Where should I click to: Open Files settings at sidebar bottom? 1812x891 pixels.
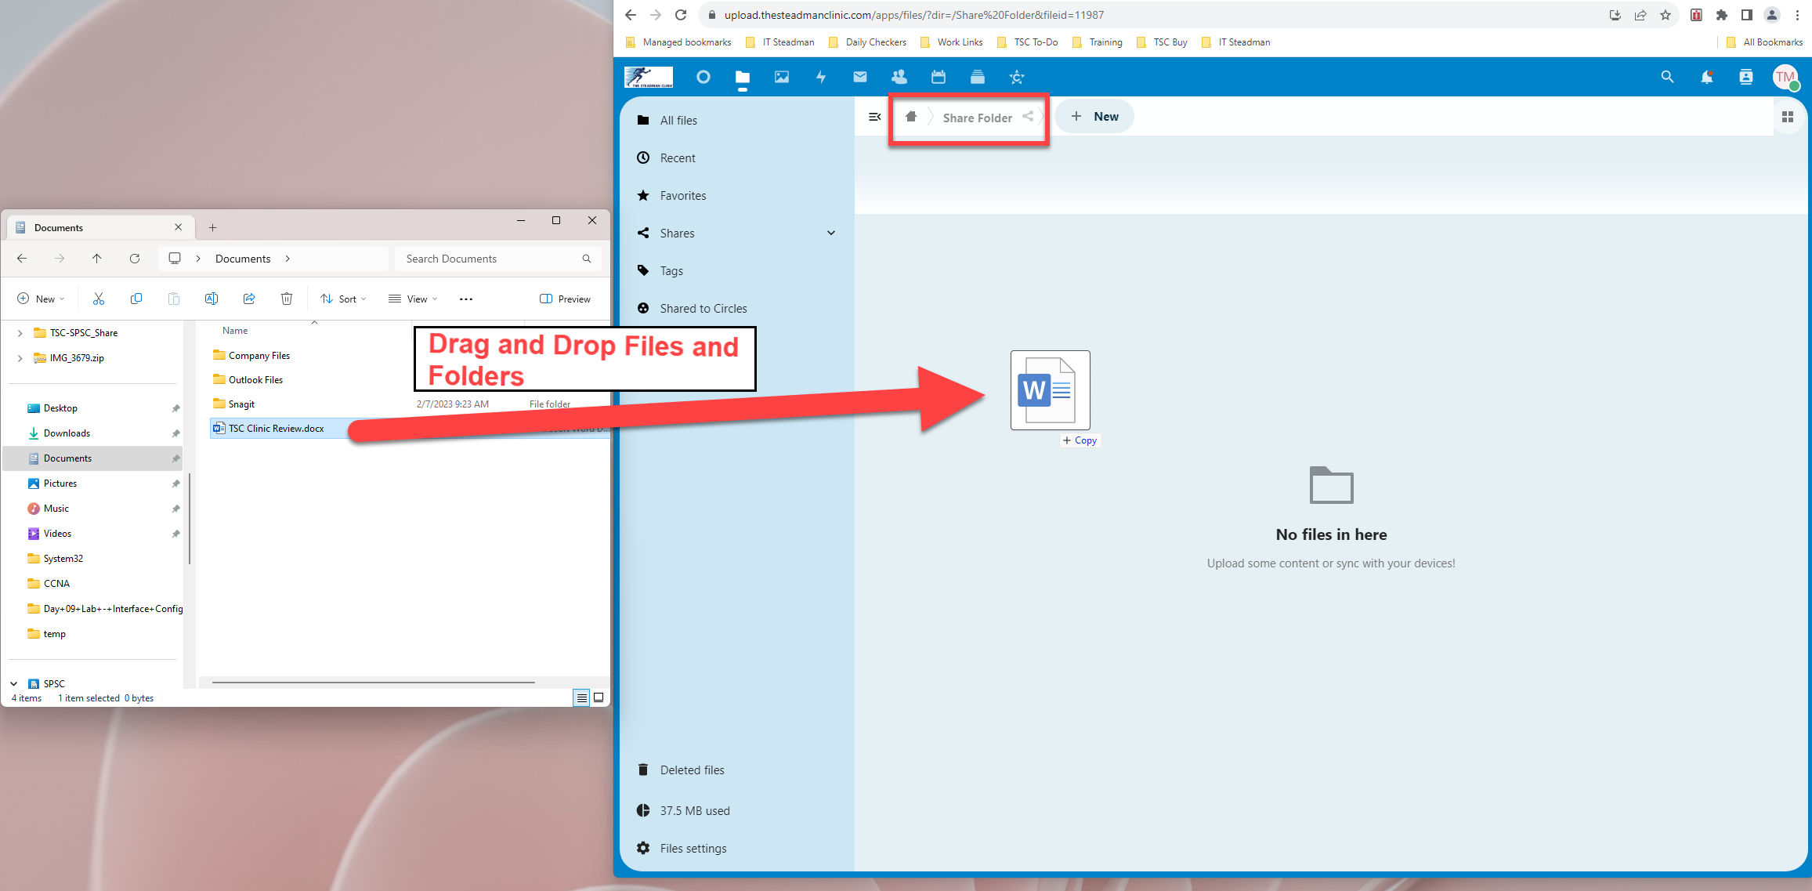click(693, 848)
